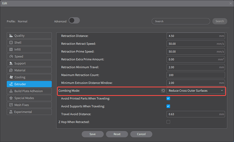Click the Infill pattern icon
Screen dimensions: 234x142
tap(11, 50)
